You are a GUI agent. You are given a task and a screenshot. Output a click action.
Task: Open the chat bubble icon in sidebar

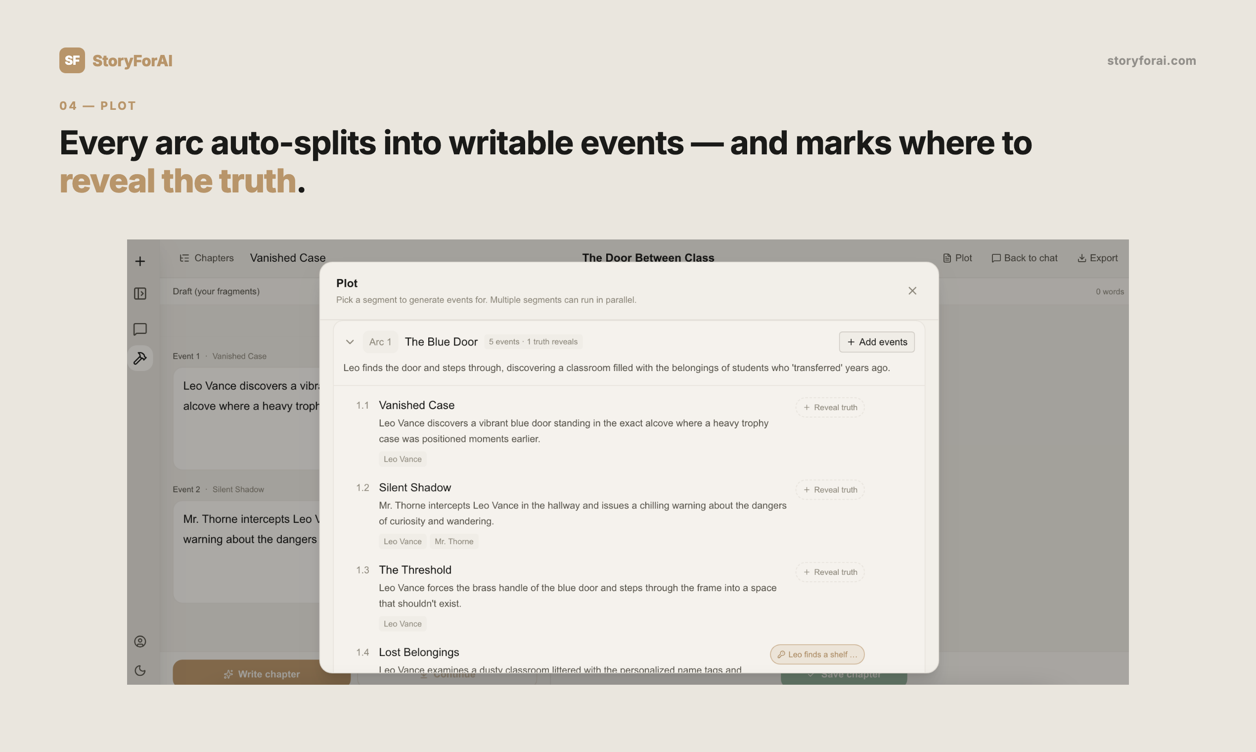pyautogui.click(x=140, y=329)
